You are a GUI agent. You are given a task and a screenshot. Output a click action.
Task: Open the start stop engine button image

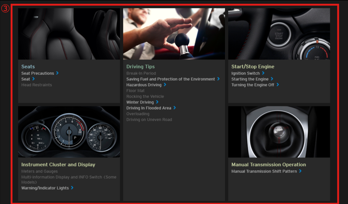tap(279, 34)
